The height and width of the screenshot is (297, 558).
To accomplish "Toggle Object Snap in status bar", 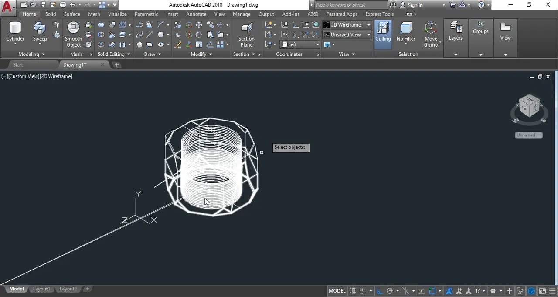I will 432,291.
